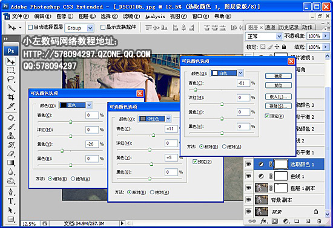The height and width of the screenshot is (228, 333).
Task: Select the Pen tool
Action: pyautogui.click(x=11, y=192)
